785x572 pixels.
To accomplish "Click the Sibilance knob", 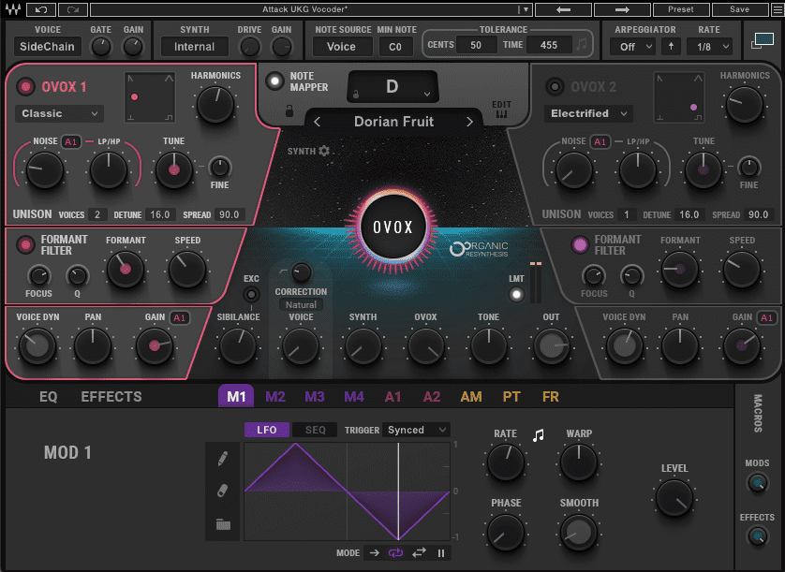I will pyautogui.click(x=238, y=346).
